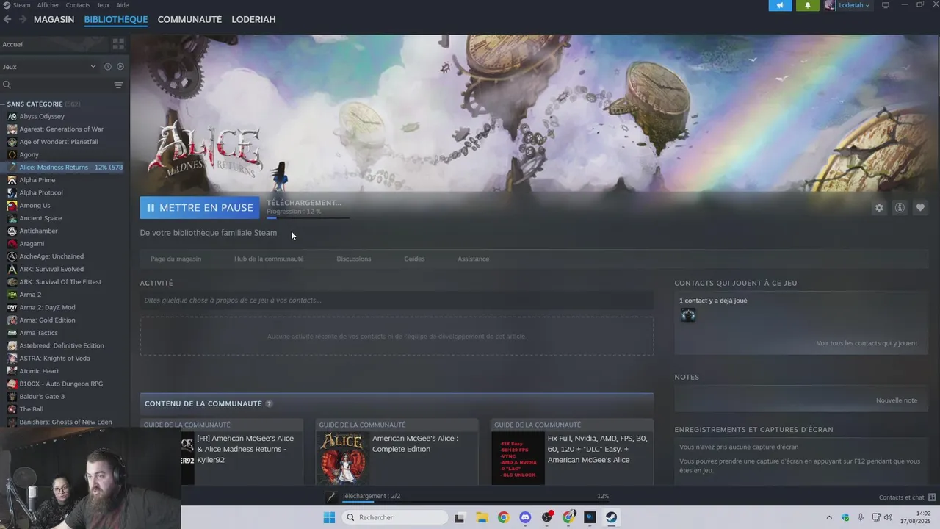940x529 pixels.
Task: Open BIBLIOTHÈQUE tab
Action: point(116,20)
